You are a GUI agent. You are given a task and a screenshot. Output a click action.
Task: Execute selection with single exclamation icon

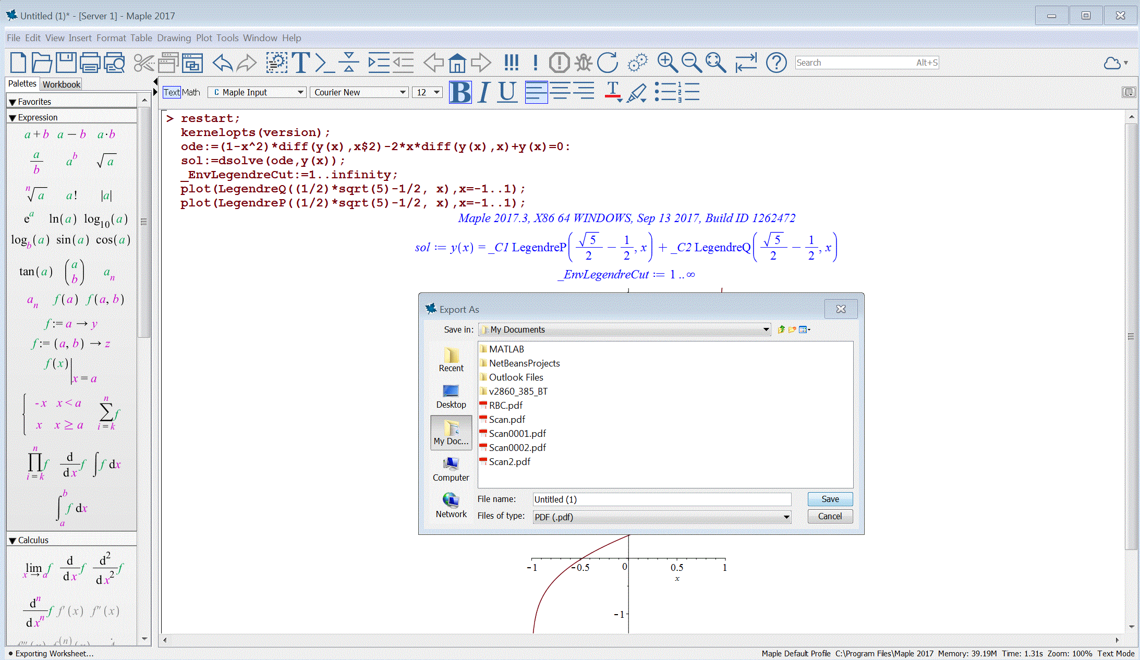[536, 63]
